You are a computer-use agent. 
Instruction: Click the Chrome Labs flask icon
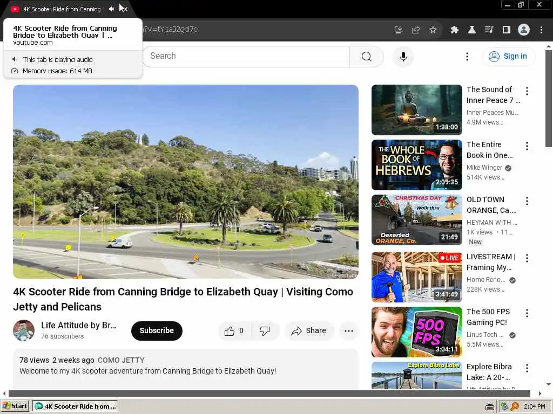[x=472, y=30]
